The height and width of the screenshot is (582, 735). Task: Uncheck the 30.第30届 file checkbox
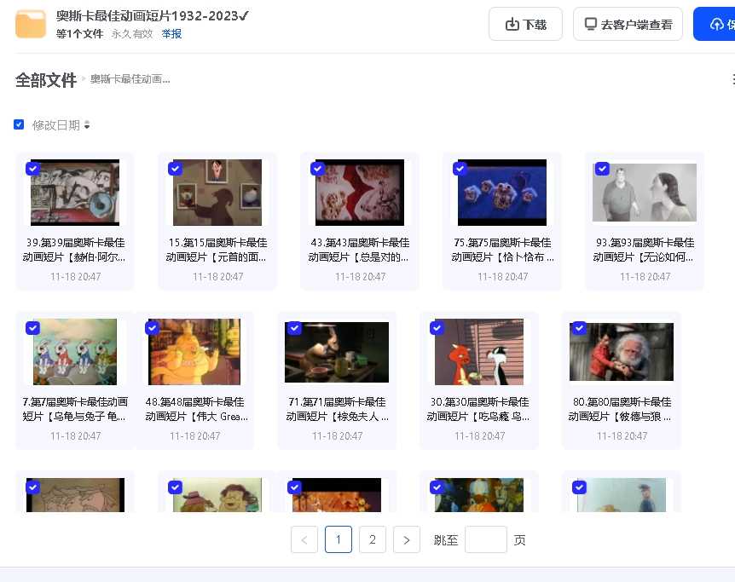pyautogui.click(x=437, y=328)
